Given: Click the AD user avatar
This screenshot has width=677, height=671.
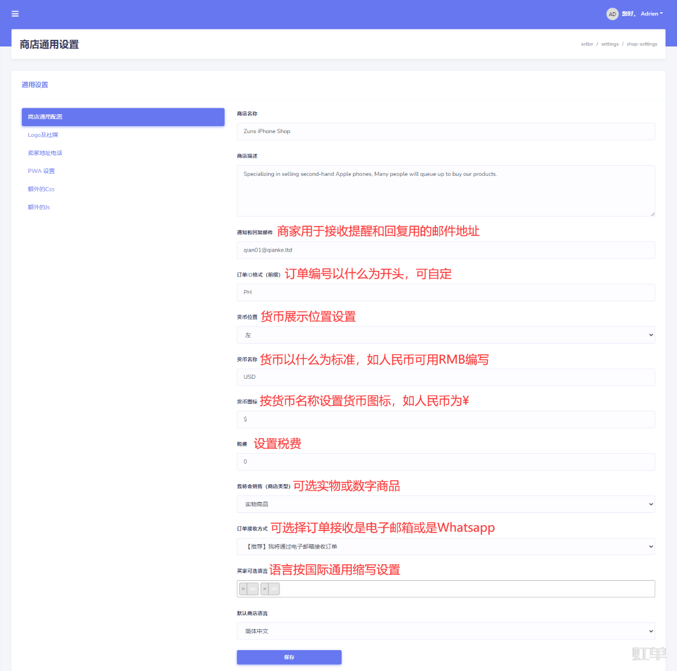Looking at the screenshot, I should 612,14.
